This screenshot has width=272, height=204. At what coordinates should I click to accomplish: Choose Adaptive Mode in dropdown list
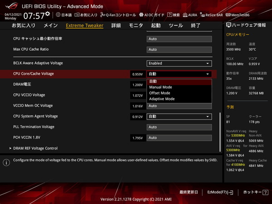[179, 99]
